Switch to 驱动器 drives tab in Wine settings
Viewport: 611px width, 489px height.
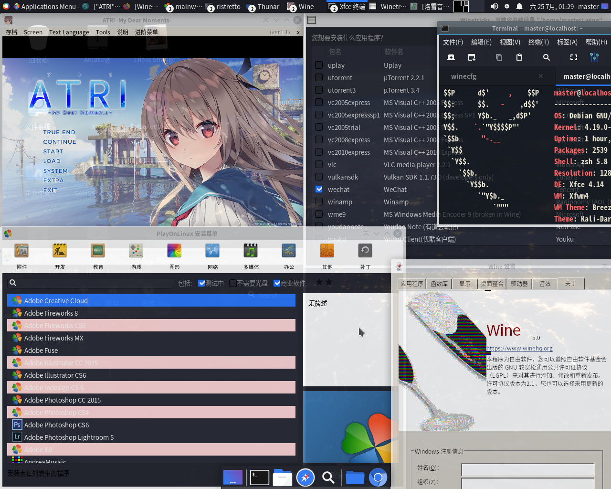coord(519,284)
